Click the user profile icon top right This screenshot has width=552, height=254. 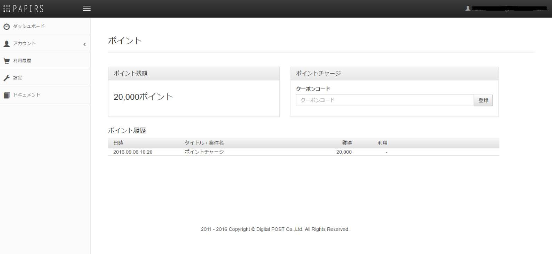pos(468,9)
